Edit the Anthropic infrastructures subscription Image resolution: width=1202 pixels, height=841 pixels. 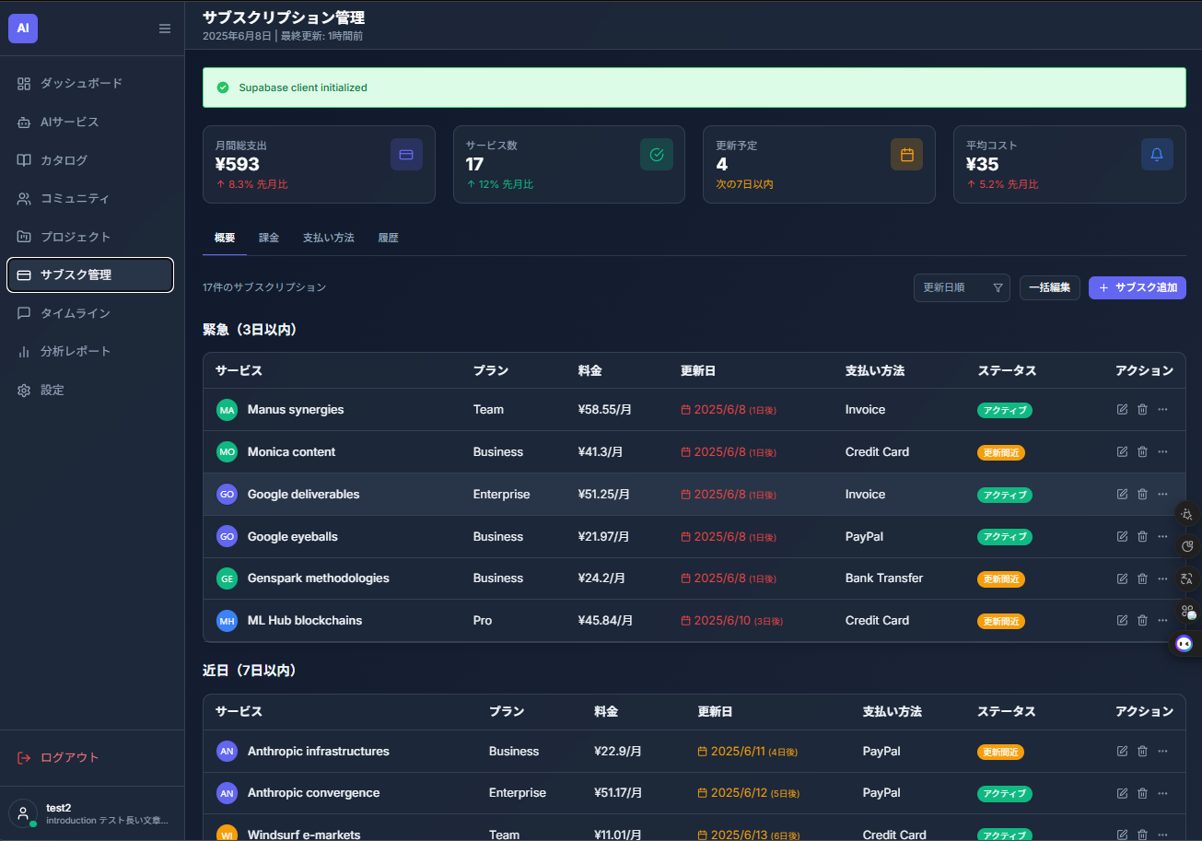(x=1122, y=752)
